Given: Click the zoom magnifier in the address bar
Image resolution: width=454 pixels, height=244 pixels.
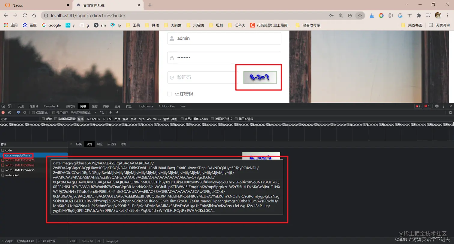Looking at the screenshot, I should pyautogui.click(x=341, y=15).
